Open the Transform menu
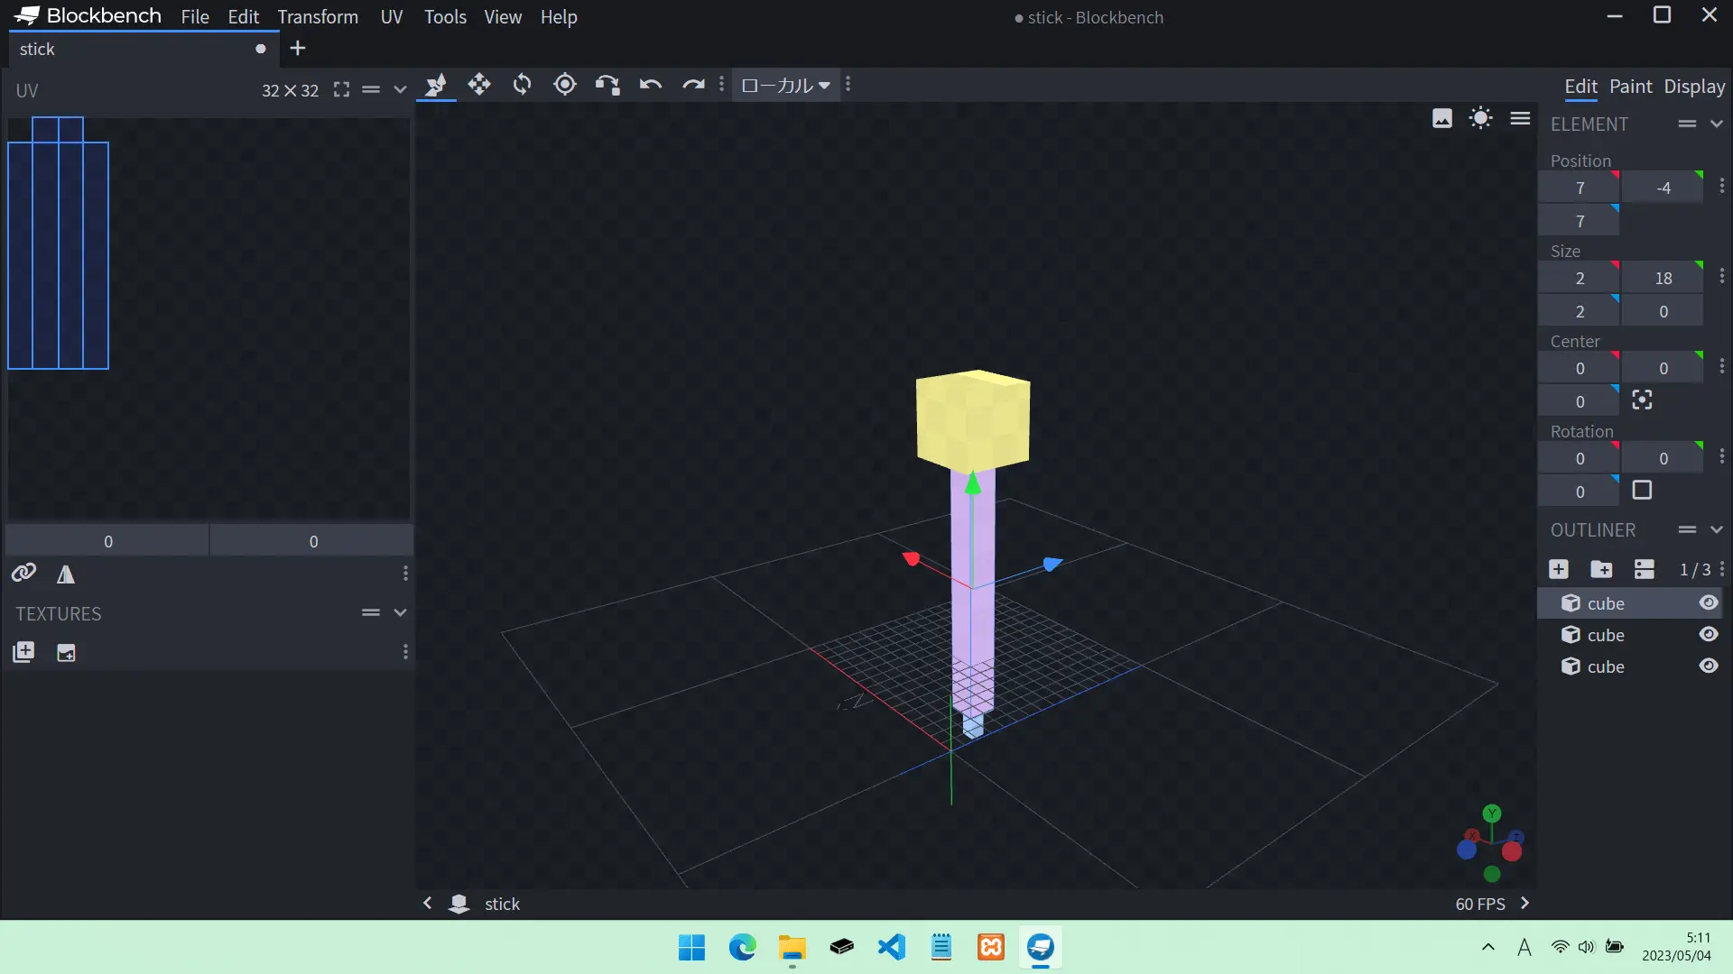1733x974 pixels. (x=318, y=17)
